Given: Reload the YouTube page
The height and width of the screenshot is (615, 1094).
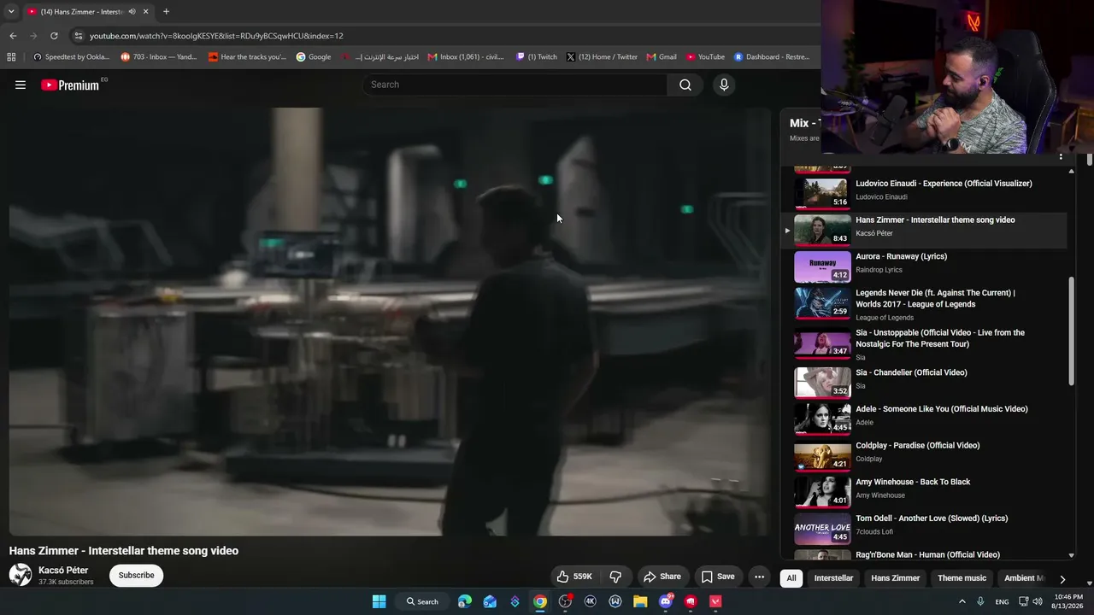Looking at the screenshot, I should click(54, 36).
